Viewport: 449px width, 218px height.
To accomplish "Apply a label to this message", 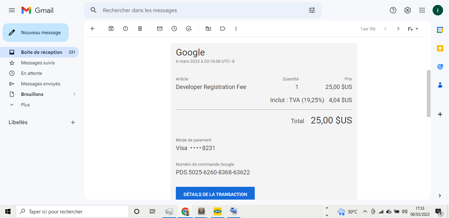I will [223, 29].
